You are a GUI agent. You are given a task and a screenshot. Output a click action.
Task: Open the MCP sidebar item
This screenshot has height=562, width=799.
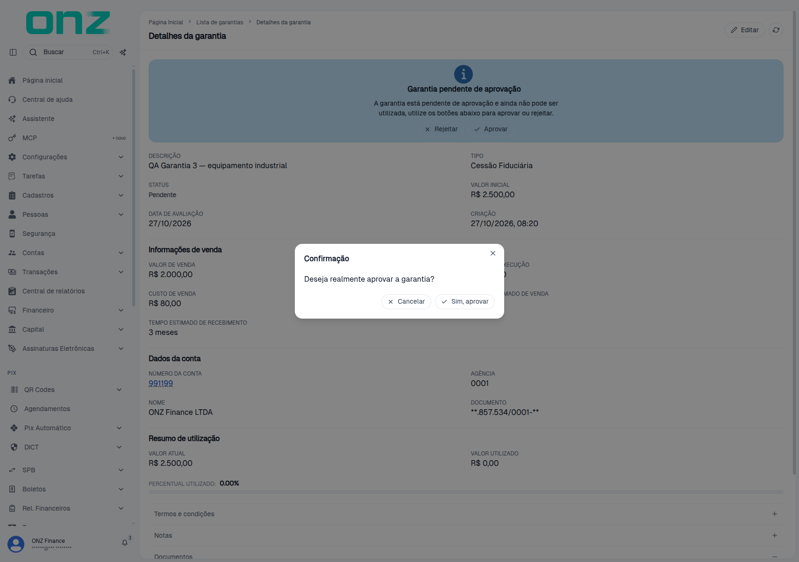point(67,138)
